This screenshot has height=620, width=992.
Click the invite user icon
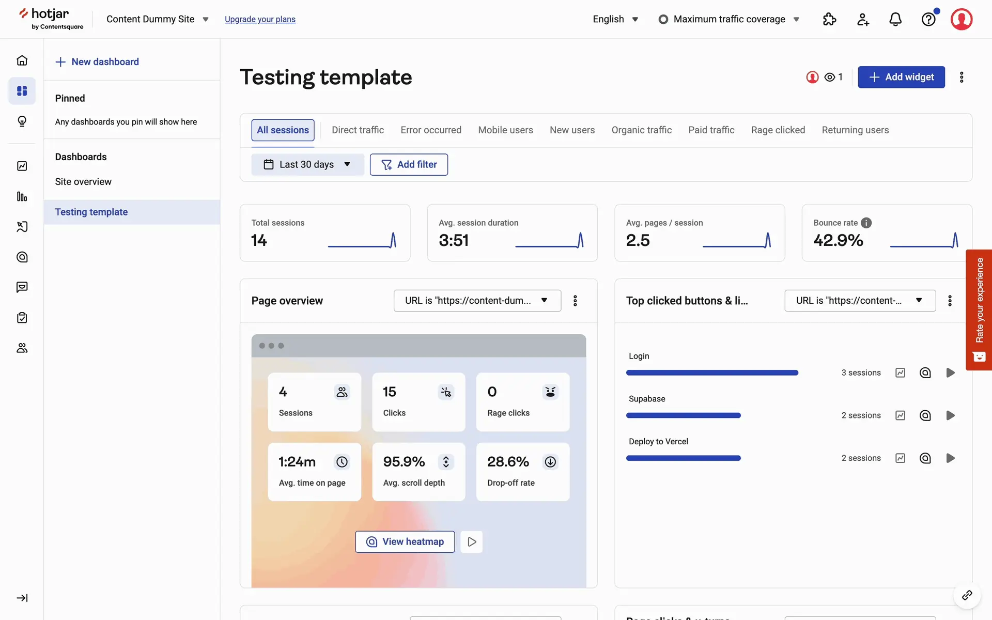tap(863, 20)
